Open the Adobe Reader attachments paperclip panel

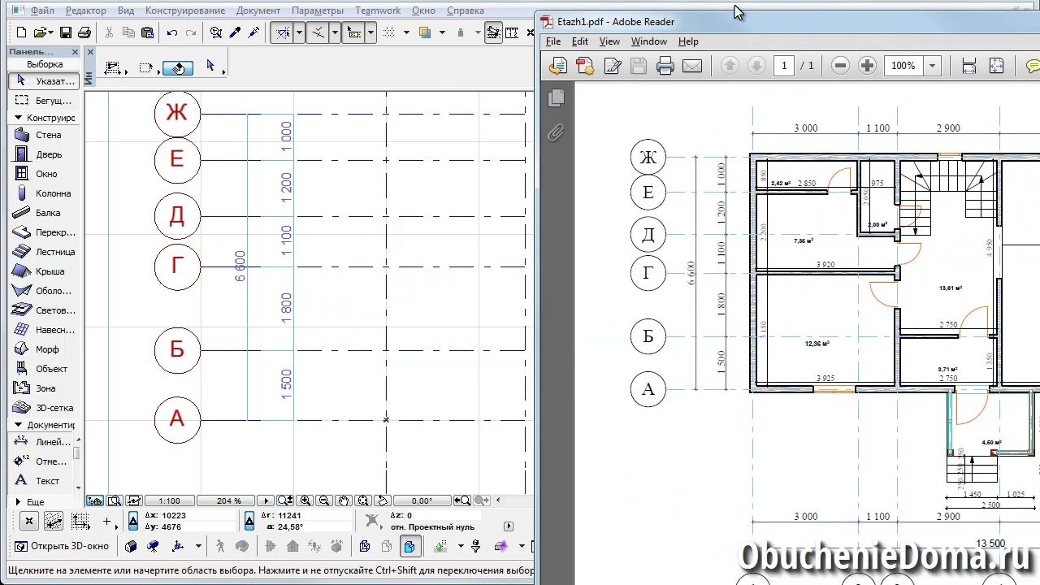(x=557, y=132)
